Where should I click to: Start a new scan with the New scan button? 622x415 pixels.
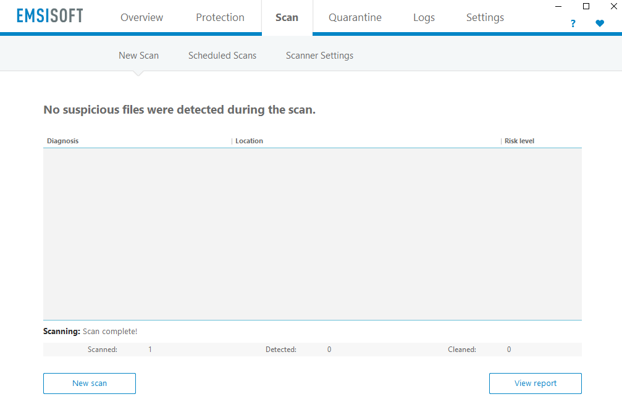(90, 384)
